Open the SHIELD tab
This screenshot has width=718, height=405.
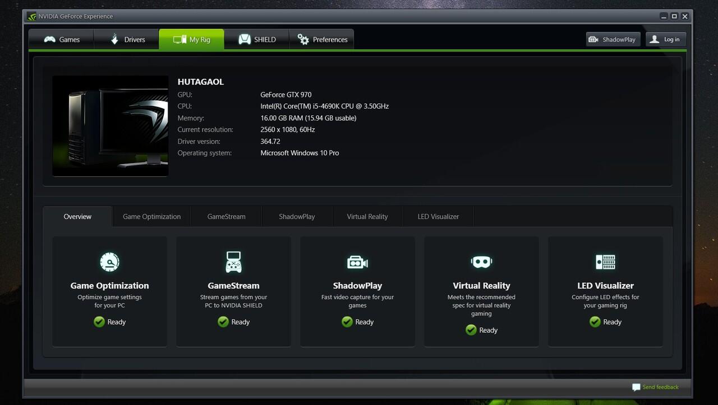click(257, 40)
